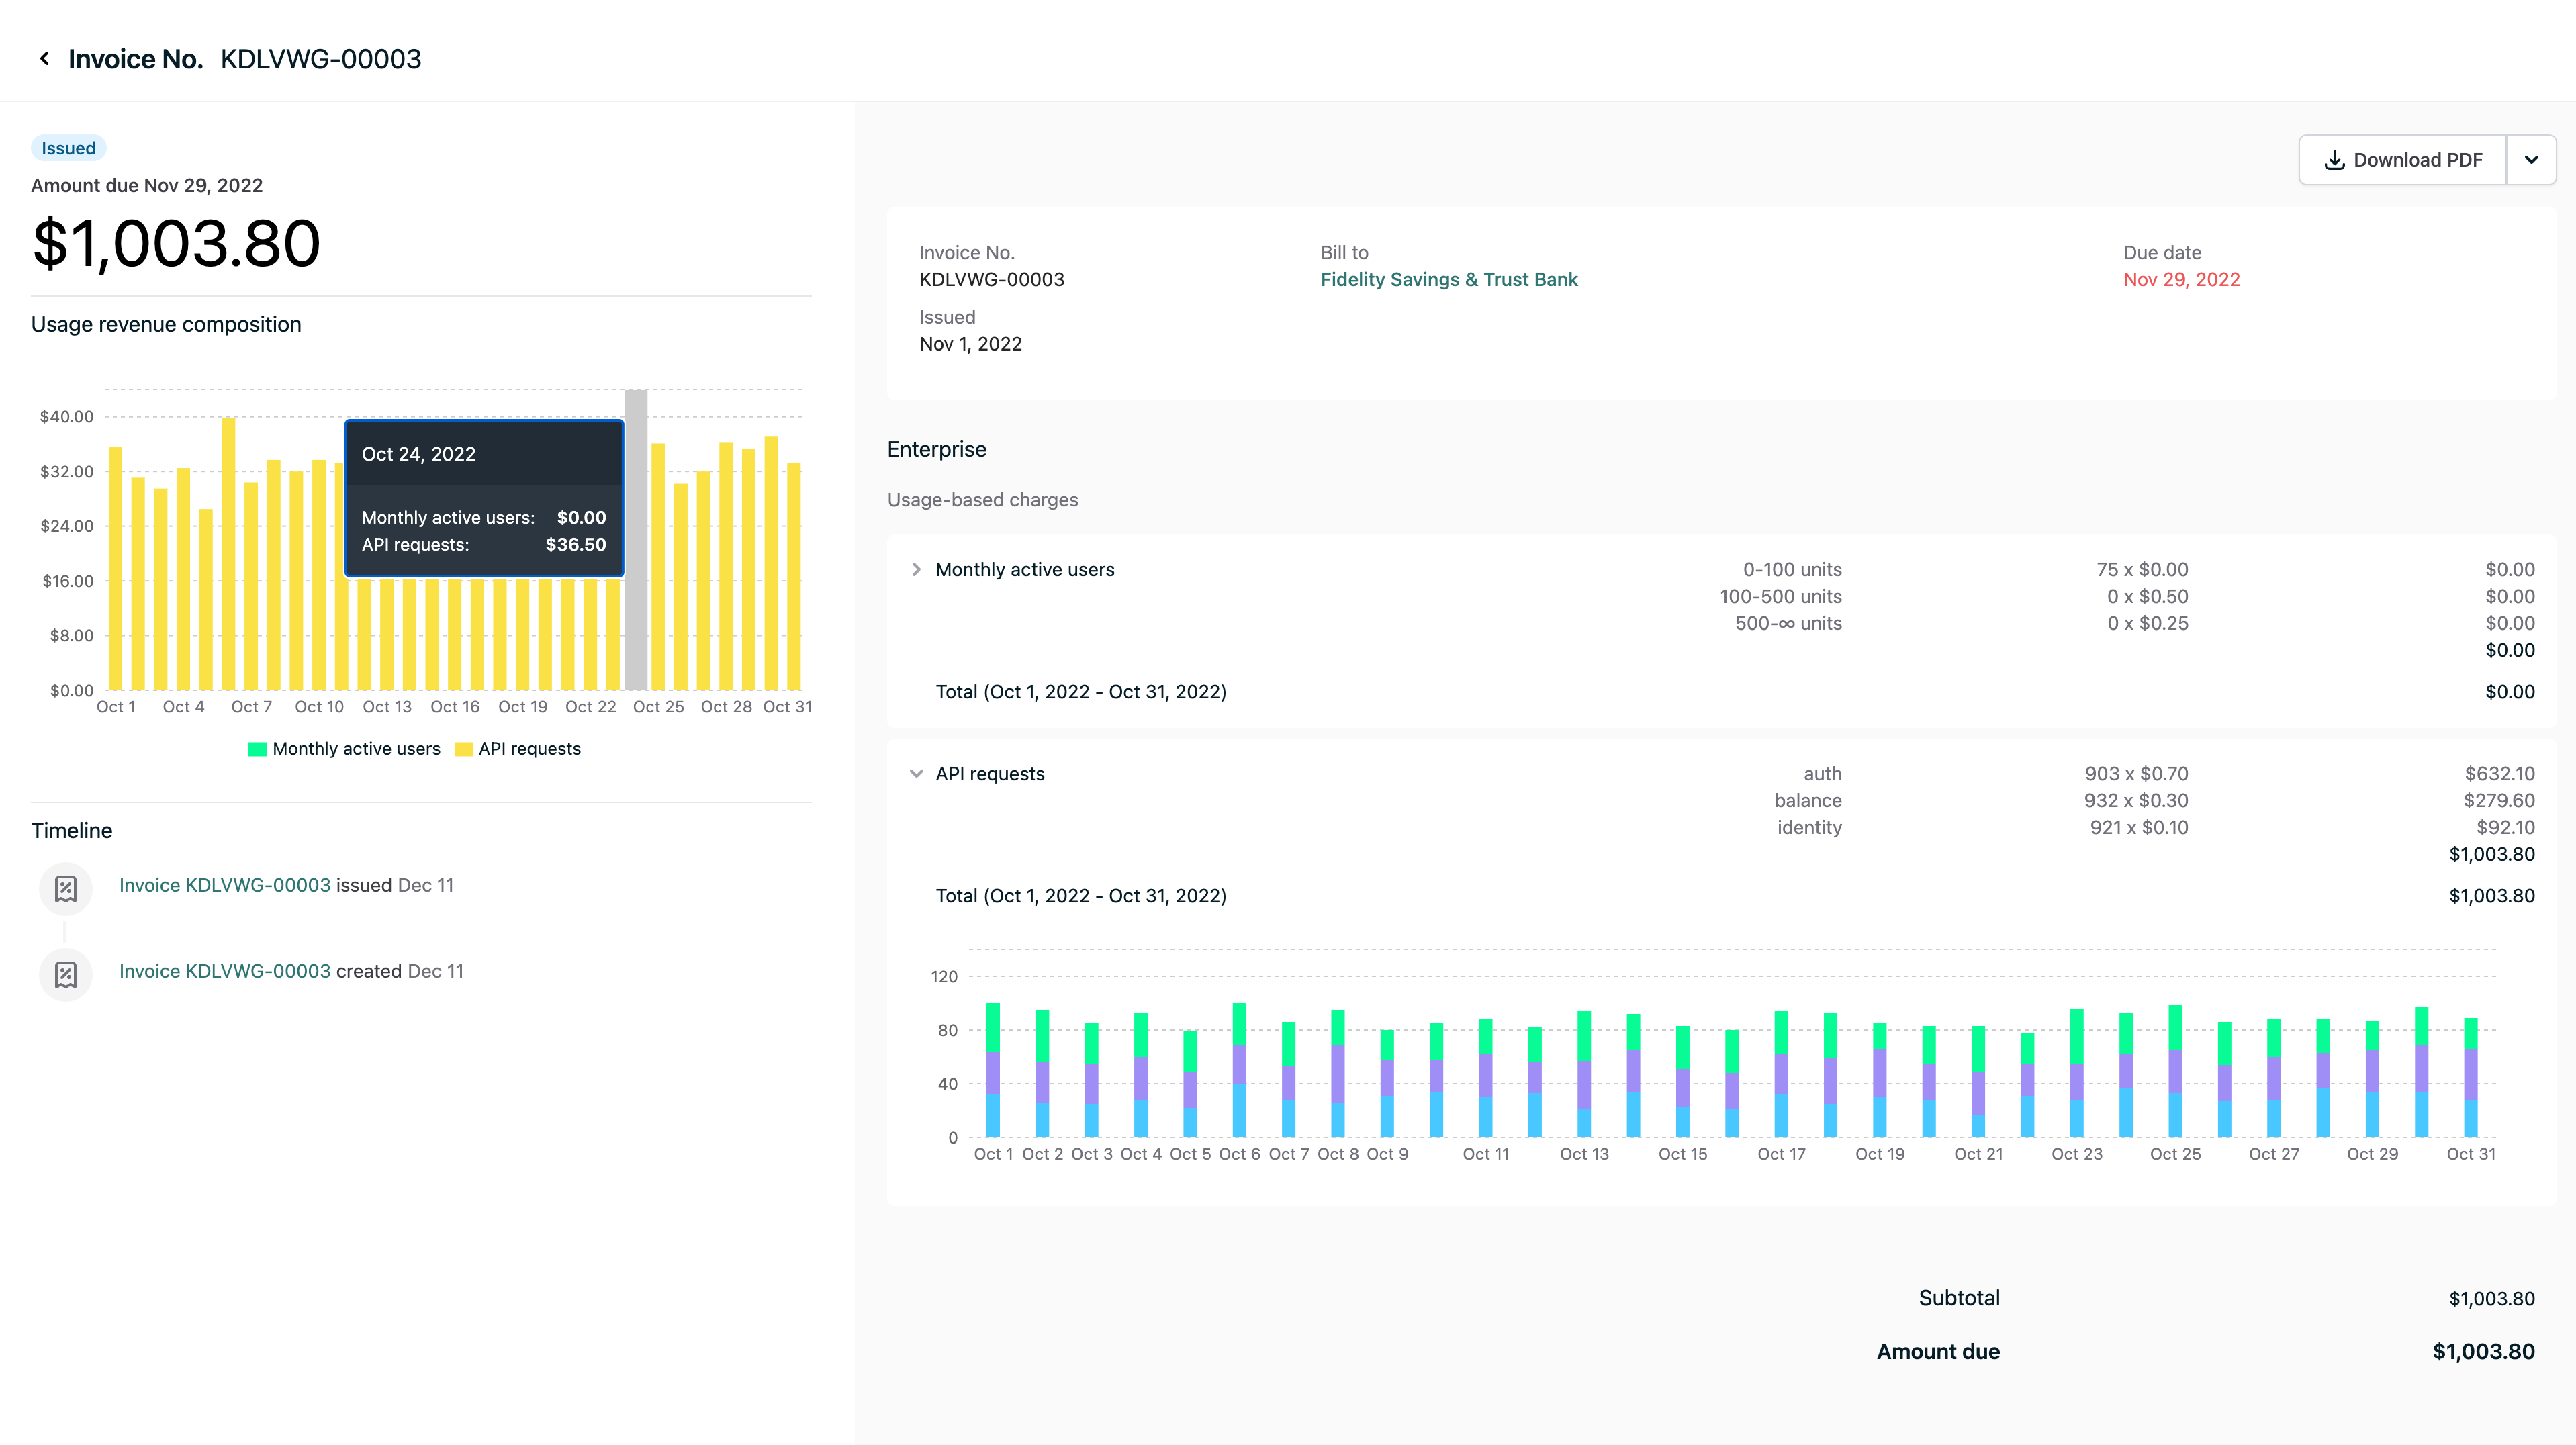This screenshot has height=1445, width=2576.
Task: Click the 921 x $0.10 identity line
Action: pos(2139,827)
